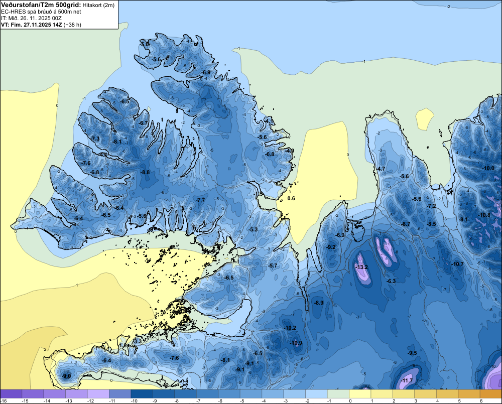
Task: Click the -10.0 temperature label
Action: point(488,169)
